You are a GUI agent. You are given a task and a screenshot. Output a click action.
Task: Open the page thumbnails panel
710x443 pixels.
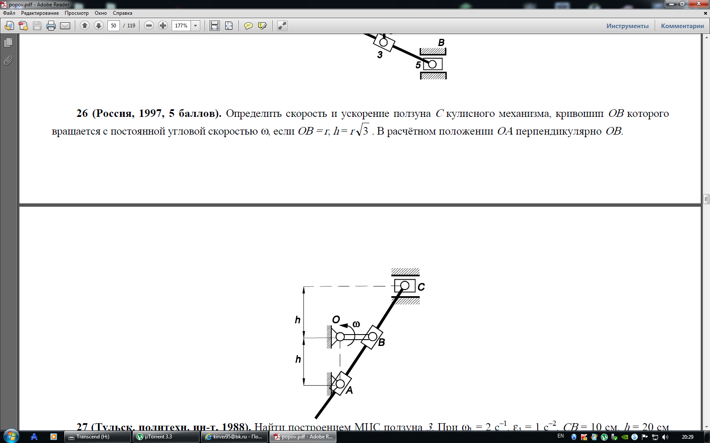pos(8,43)
